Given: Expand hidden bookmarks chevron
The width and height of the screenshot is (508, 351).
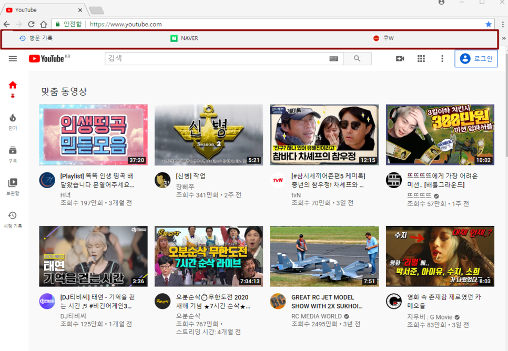Looking at the screenshot, I should (x=504, y=38).
